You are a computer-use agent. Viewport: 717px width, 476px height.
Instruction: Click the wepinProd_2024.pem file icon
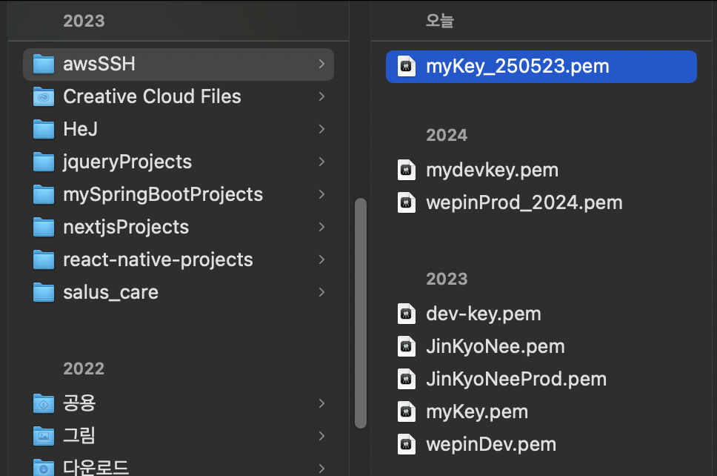pyautogui.click(x=405, y=202)
